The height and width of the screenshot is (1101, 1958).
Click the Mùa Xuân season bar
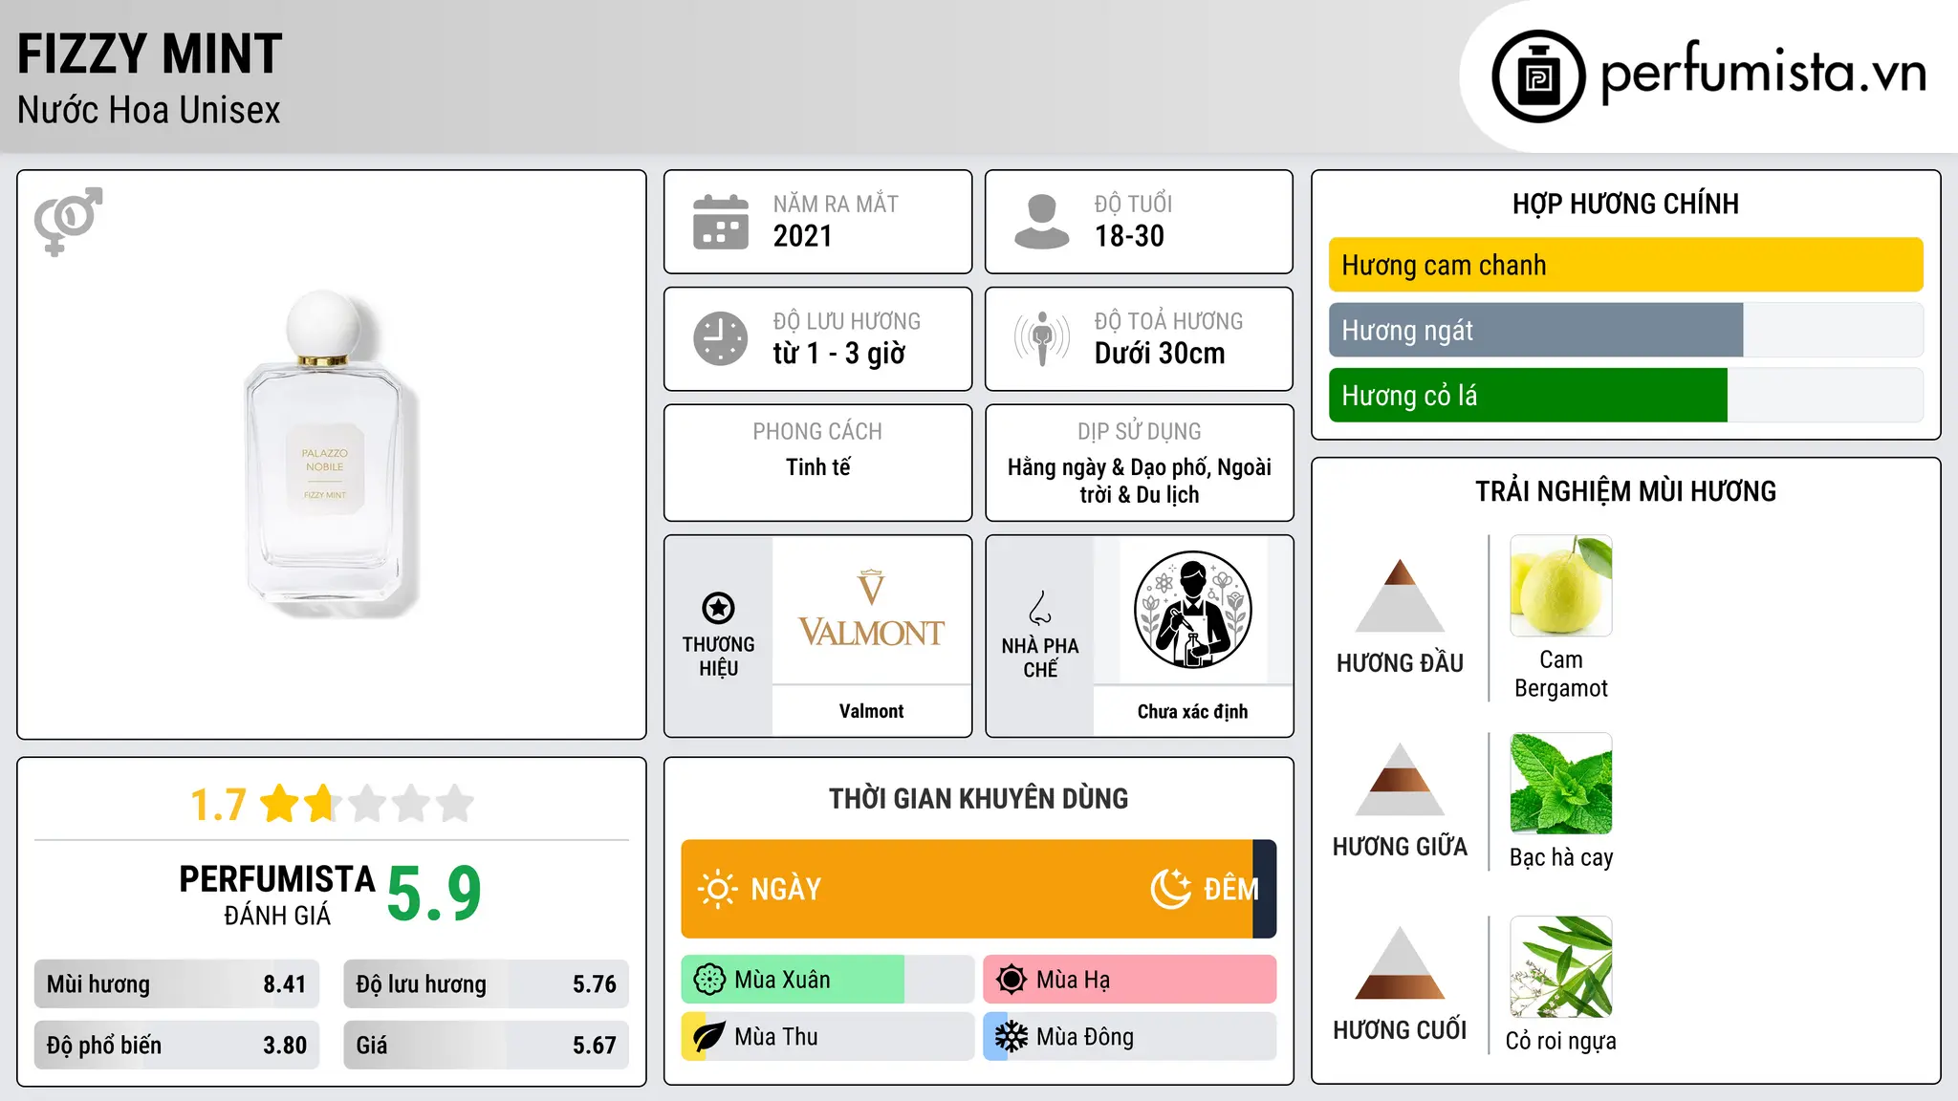click(x=827, y=980)
